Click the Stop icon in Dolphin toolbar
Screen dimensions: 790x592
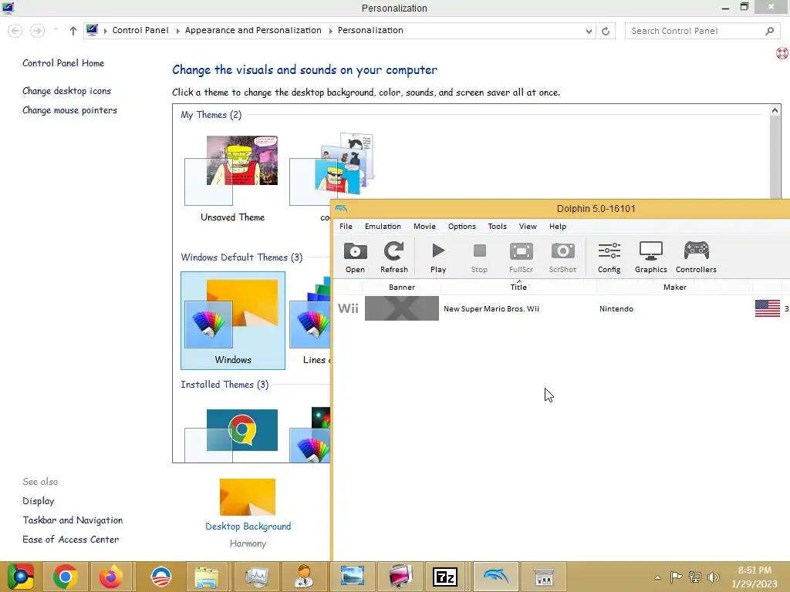tap(479, 257)
